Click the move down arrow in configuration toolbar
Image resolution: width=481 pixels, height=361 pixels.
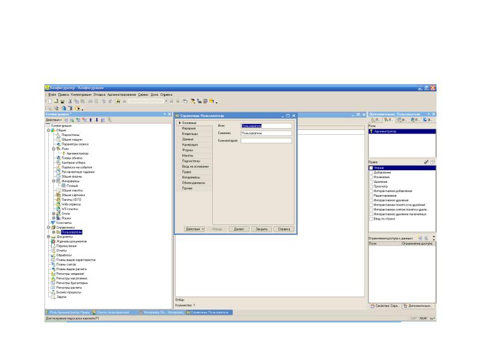pyautogui.click(x=97, y=120)
